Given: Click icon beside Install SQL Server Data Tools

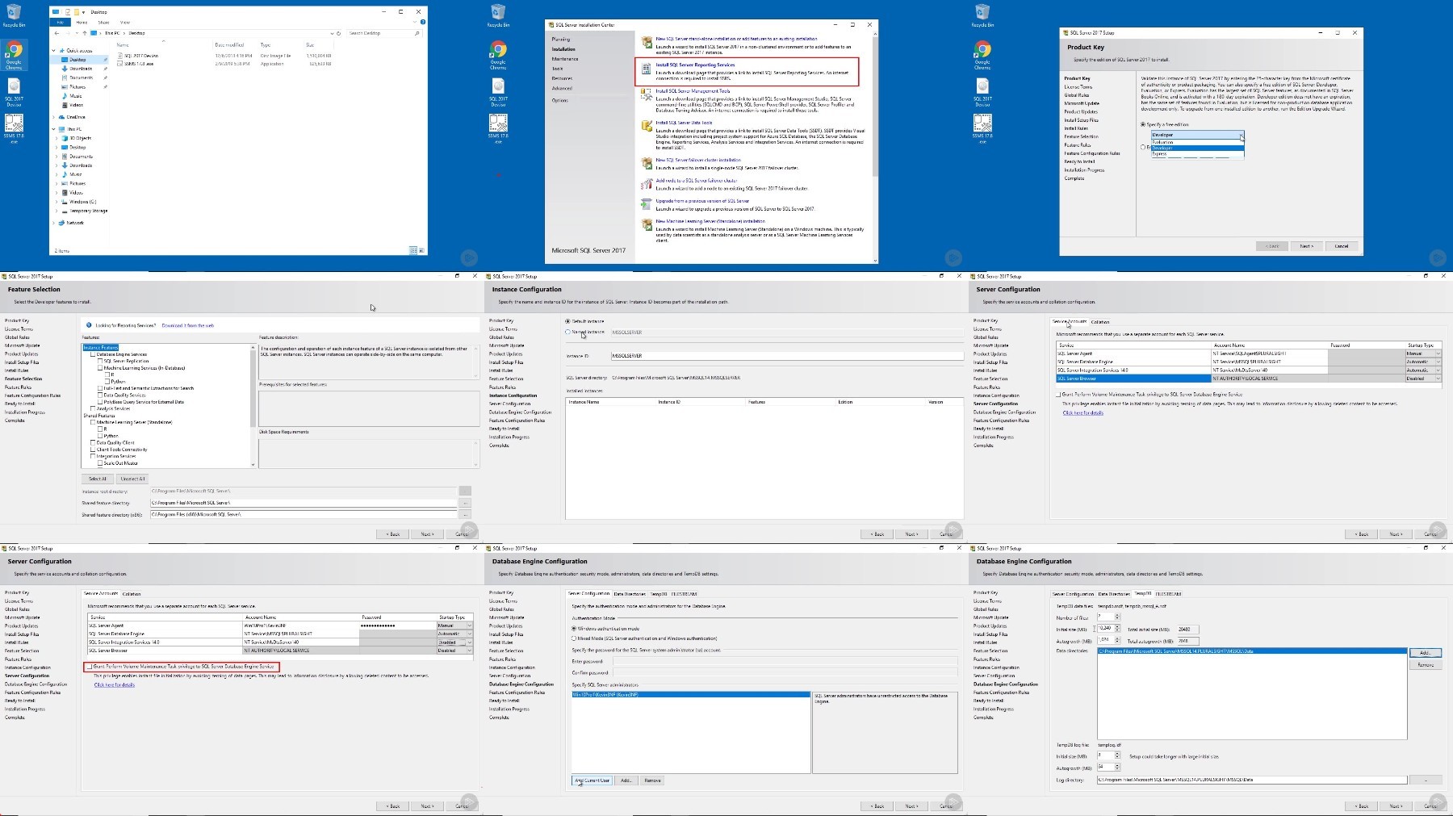Looking at the screenshot, I should 647,126.
